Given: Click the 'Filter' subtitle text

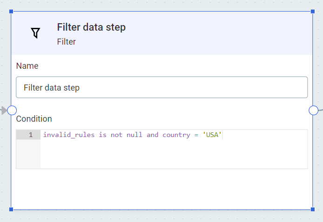Looking at the screenshot, I should click(67, 42).
